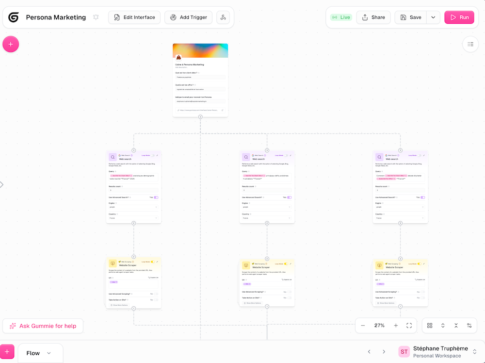Image resolution: width=485 pixels, height=363 pixels.
Task: Expand the Save options dropdown arrow
Action: point(433,17)
